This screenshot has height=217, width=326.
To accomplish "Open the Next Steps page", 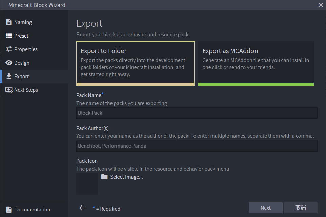I will 34,90.
